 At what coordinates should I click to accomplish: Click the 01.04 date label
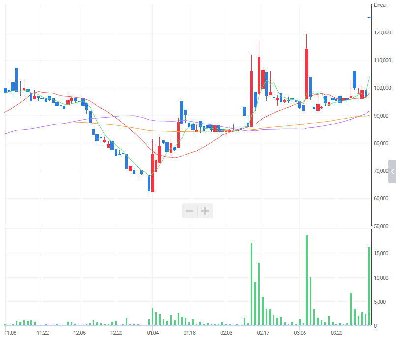tap(153, 333)
